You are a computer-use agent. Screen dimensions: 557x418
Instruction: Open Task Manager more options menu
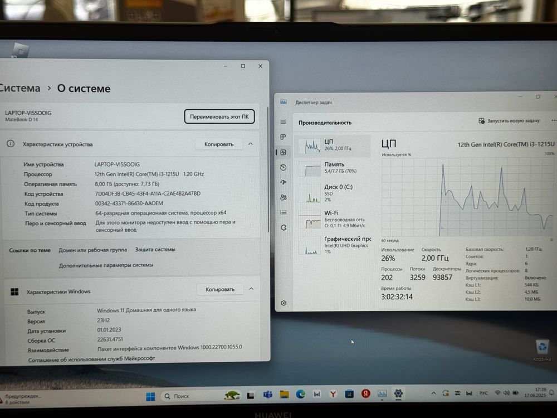click(554, 121)
